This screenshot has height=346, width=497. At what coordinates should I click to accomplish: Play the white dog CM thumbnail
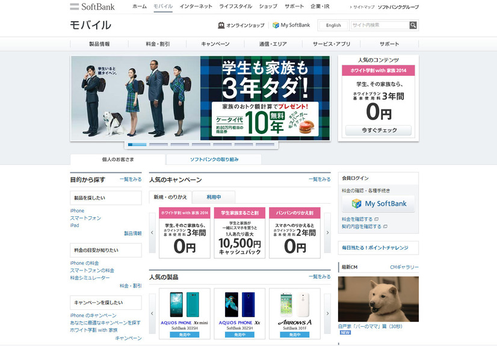pyautogui.click(x=378, y=299)
